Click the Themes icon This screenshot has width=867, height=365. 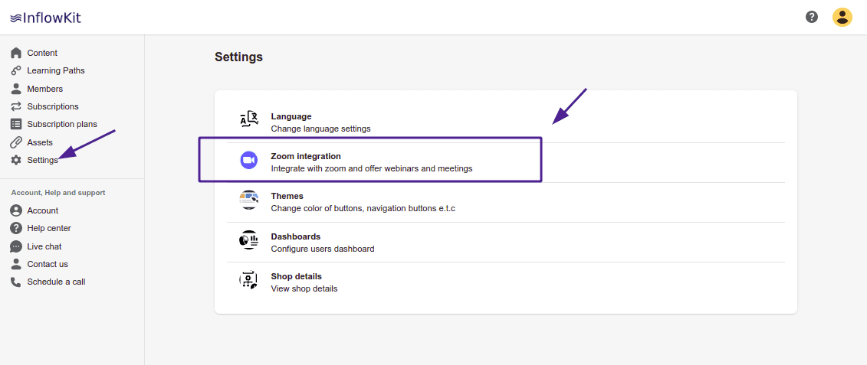tap(248, 200)
